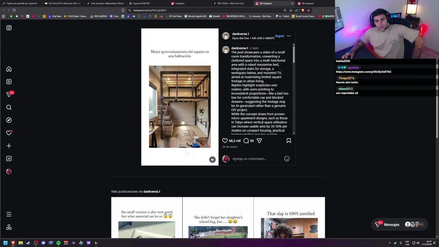Open the emoji picker for comment

point(287,158)
